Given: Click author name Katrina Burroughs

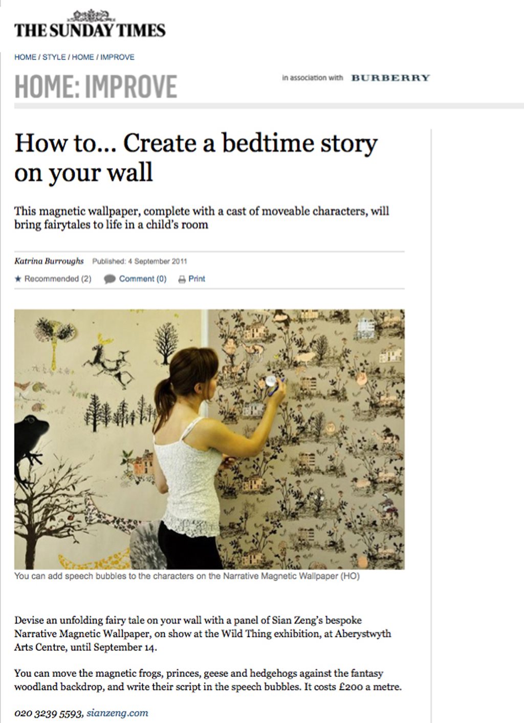Looking at the screenshot, I should coord(49,261).
